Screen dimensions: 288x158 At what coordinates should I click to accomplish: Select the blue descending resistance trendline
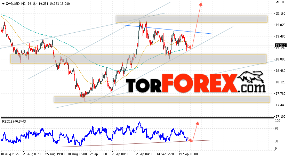[166, 29]
